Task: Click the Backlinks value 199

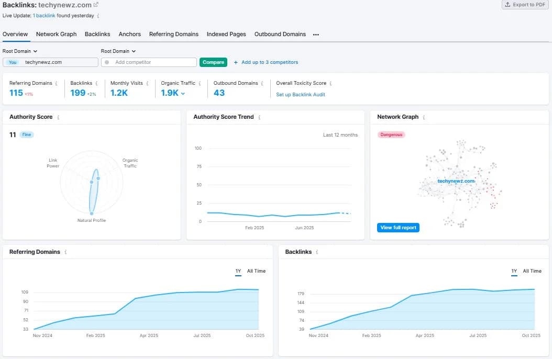Action: (78, 93)
